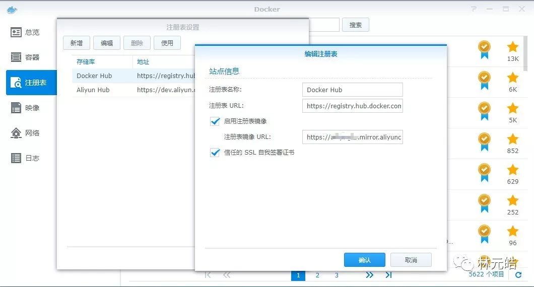Click the star icon above 6K
534x287 pixels.
[x=512, y=78]
